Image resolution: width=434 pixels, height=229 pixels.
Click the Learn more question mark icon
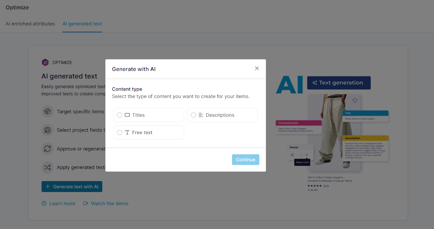tap(44, 203)
